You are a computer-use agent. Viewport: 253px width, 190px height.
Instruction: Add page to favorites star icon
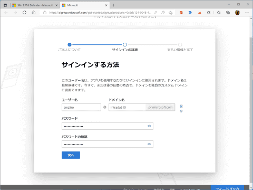pos(171,13)
